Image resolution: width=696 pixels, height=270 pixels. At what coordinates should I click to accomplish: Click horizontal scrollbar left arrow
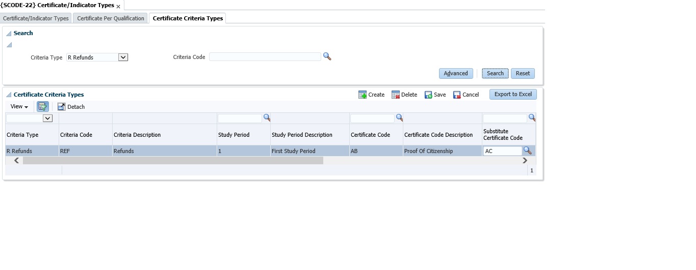click(17, 160)
